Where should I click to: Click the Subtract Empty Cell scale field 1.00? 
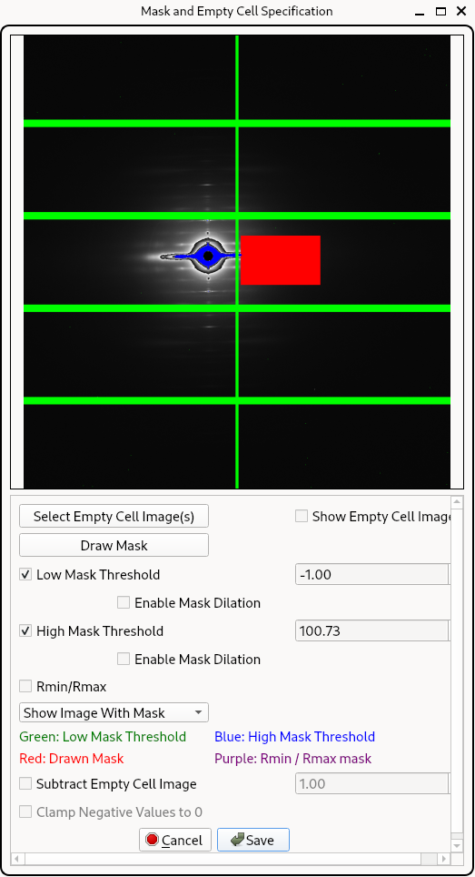point(371,783)
